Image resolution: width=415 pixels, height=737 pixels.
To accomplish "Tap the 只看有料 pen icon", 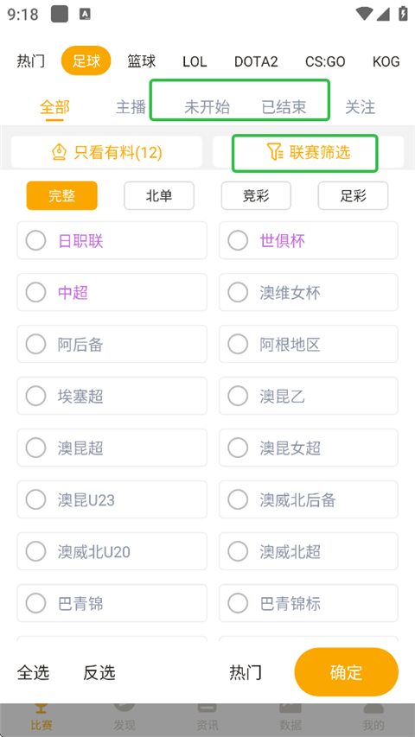I will [x=59, y=152].
